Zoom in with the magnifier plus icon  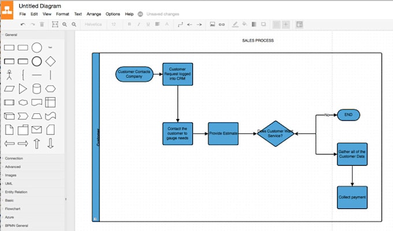point(65,24)
